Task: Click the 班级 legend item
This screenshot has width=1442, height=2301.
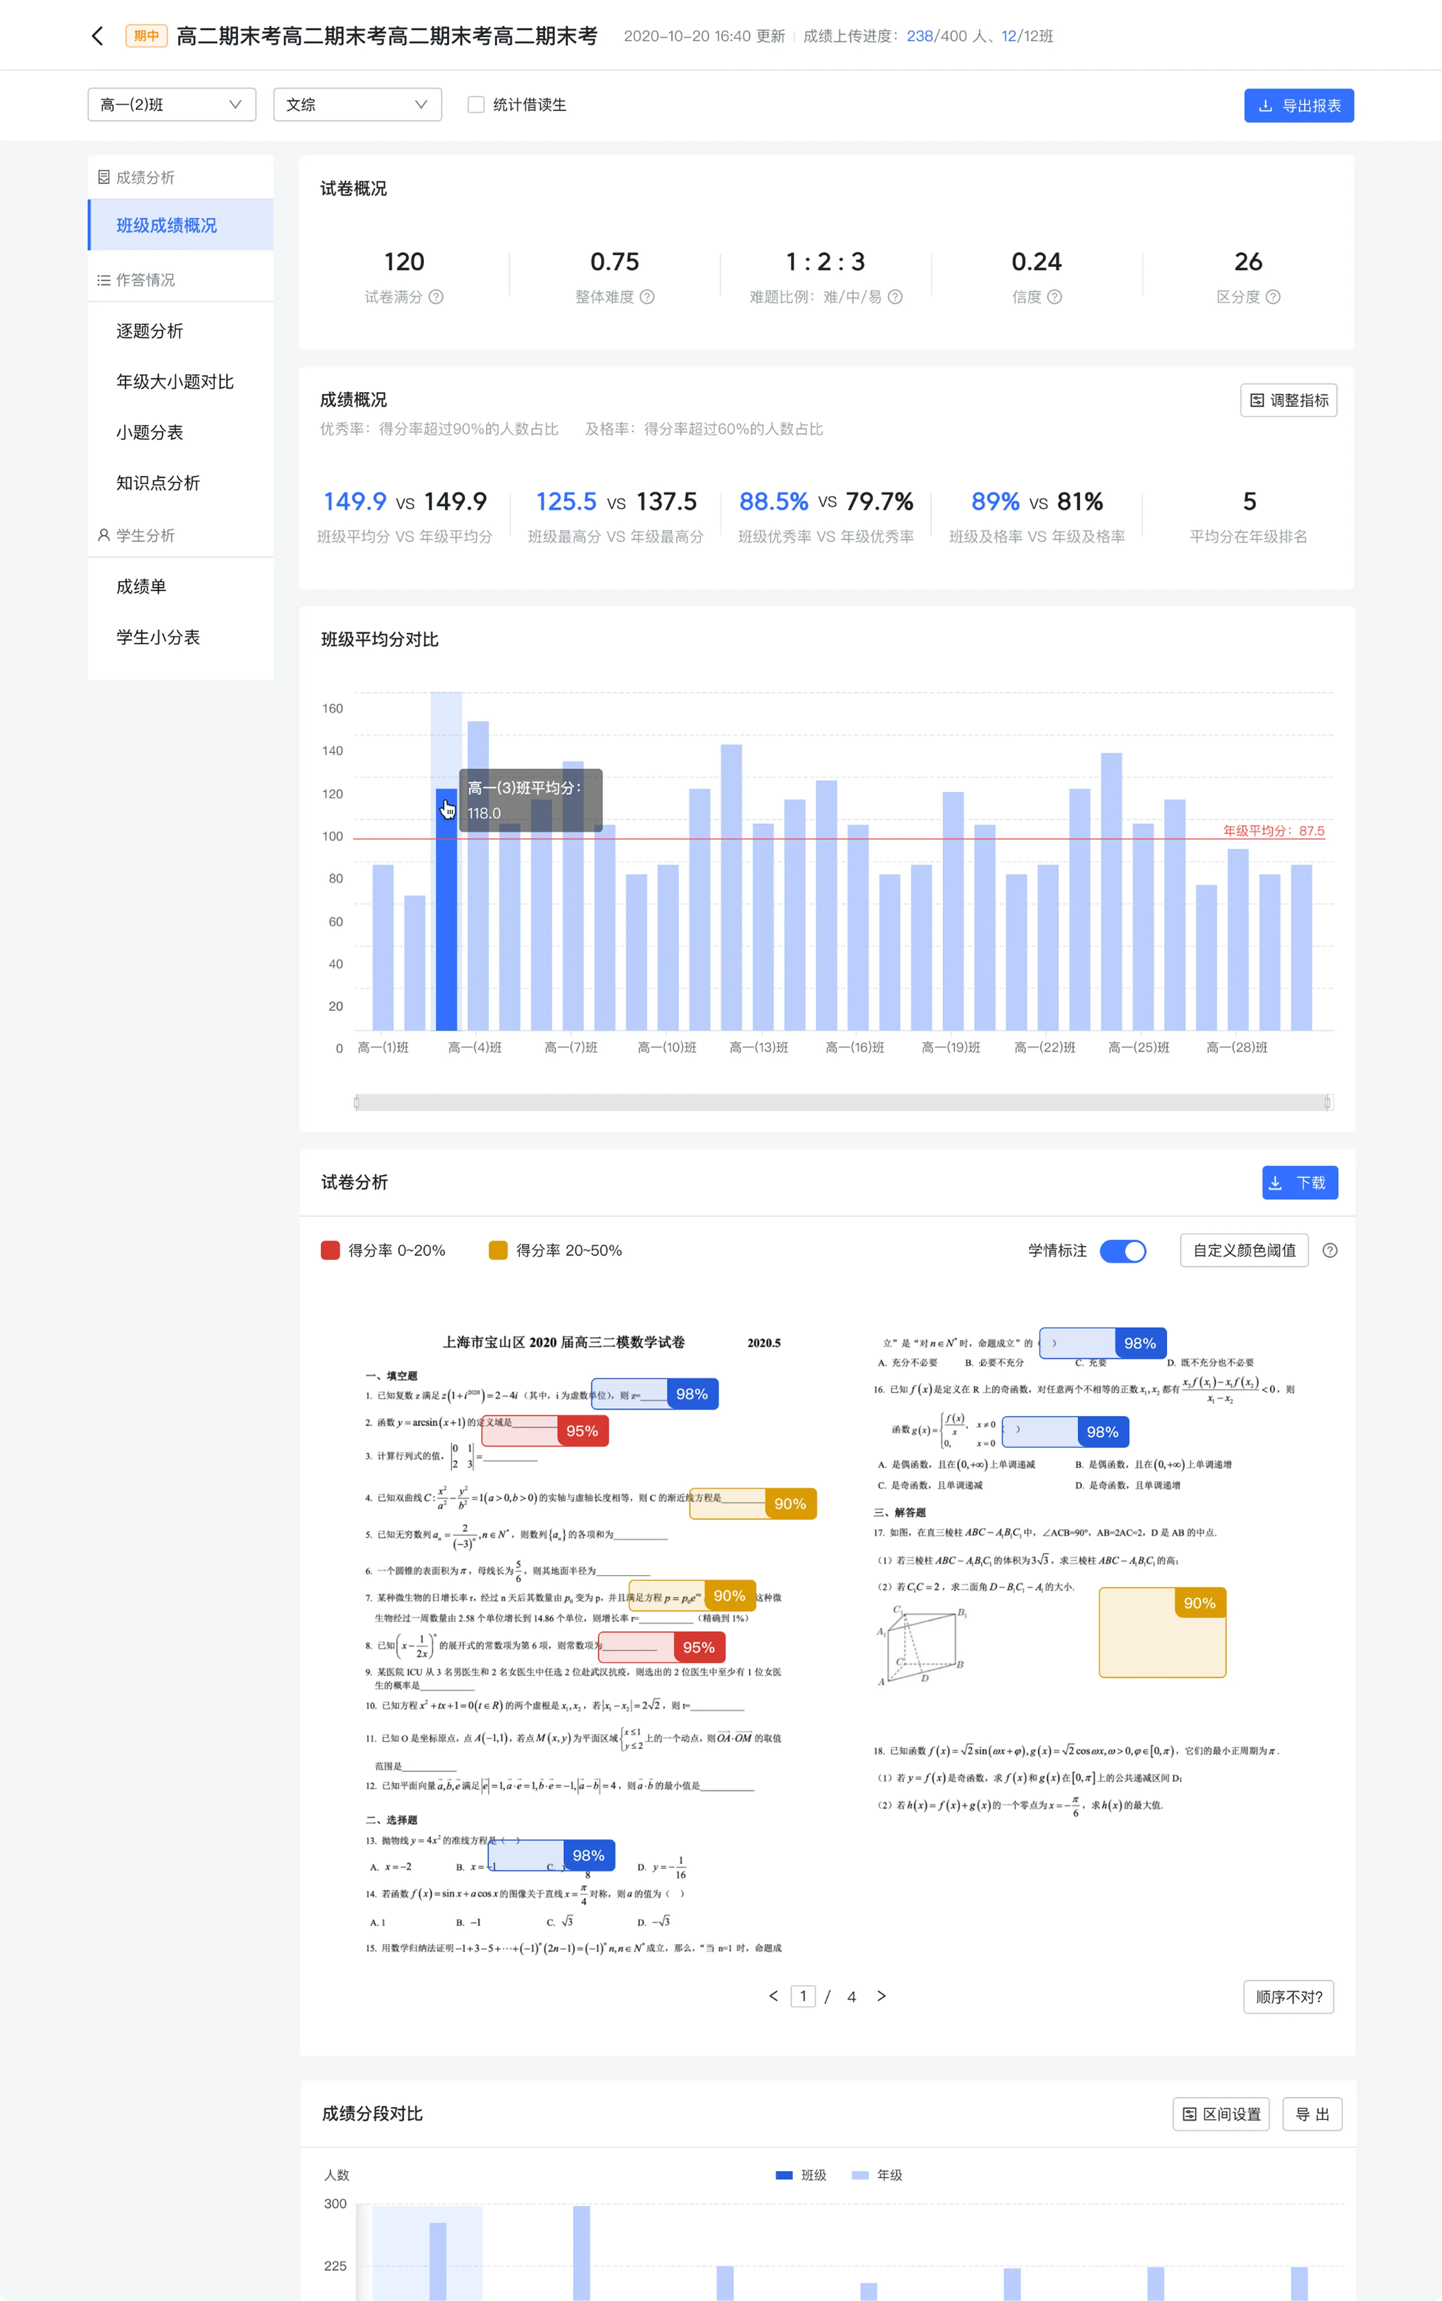Action: (x=801, y=2175)
